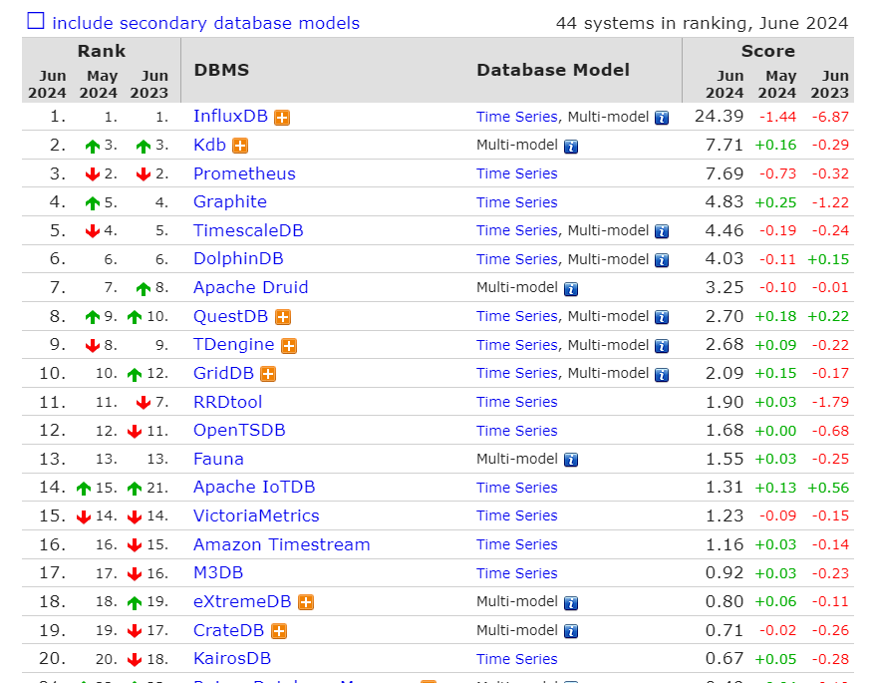Viewport: 874px width, 683px height.
Task: Open the InfluxDB link
Action: click(x=231, y=116)
